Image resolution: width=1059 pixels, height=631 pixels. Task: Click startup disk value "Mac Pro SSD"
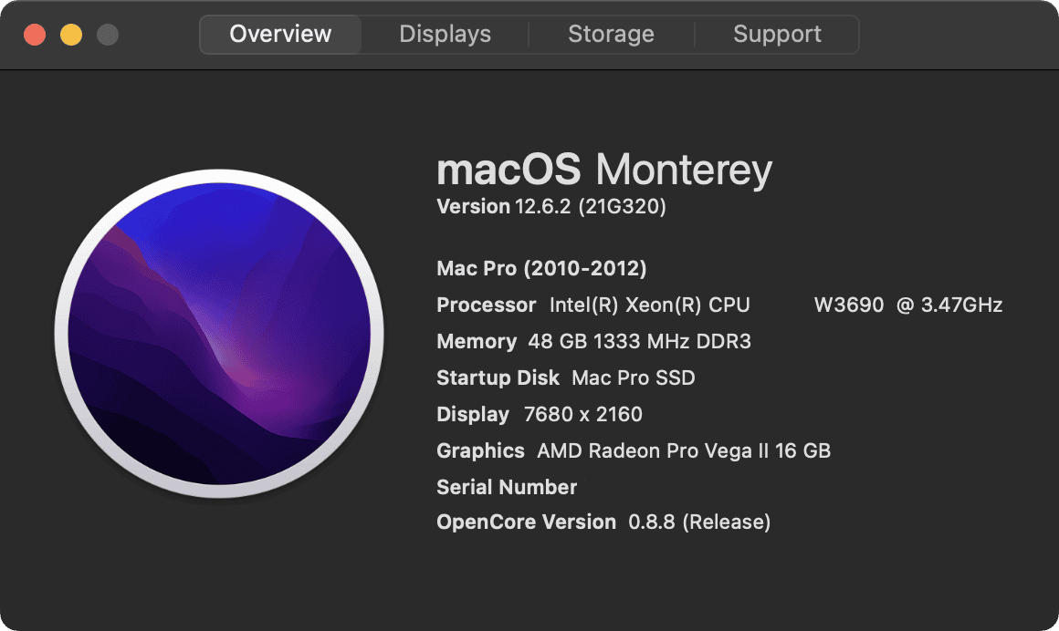coord(633,378)
